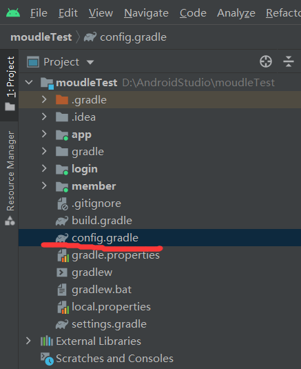Click the orange .gradle folder icon
Screen dimensions: 301x369
tap(62, 100)
